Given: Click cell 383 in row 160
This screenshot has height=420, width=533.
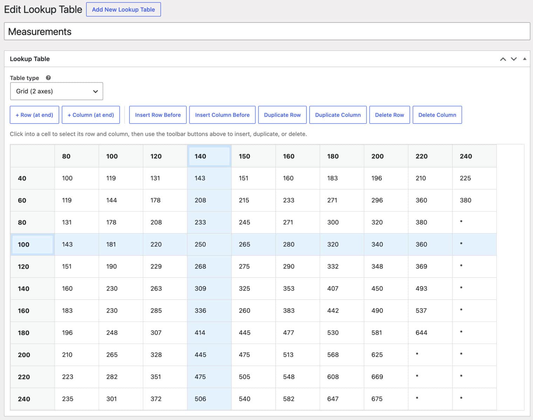Looking at the screenshot, I should 298,310.
